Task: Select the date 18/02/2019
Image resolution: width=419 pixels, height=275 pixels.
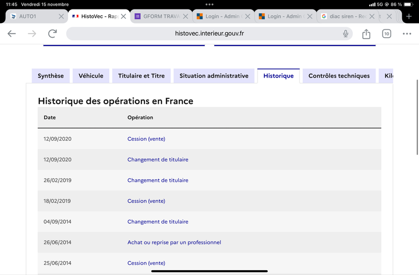Action: (x=57, y=201)
